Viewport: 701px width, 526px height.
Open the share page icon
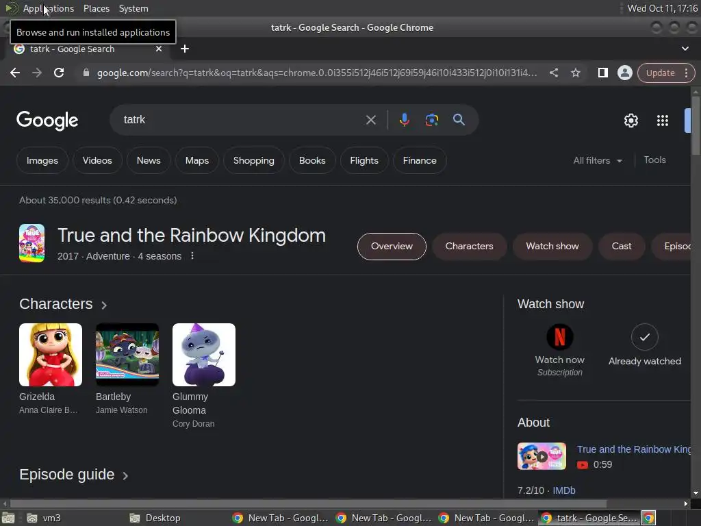pos(553,73)
